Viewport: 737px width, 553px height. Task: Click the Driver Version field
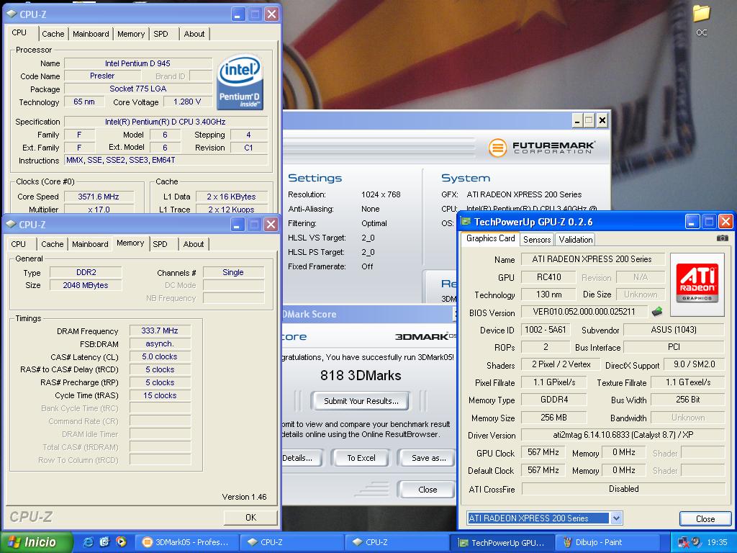623,435
